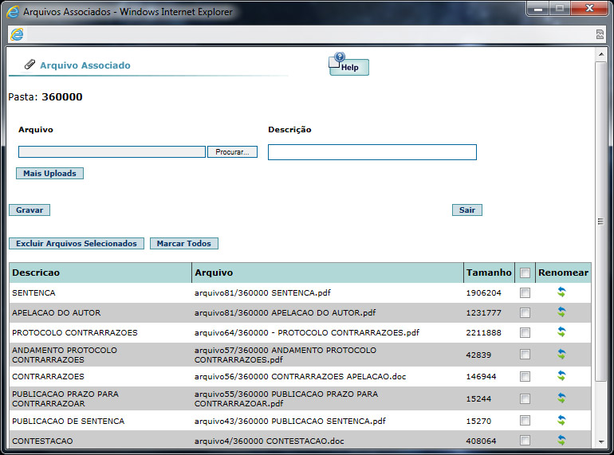Viewport: 614px width, 455px height.
Task: Select the CONTESTACAO file checkbox
Action: pos(525,440)
